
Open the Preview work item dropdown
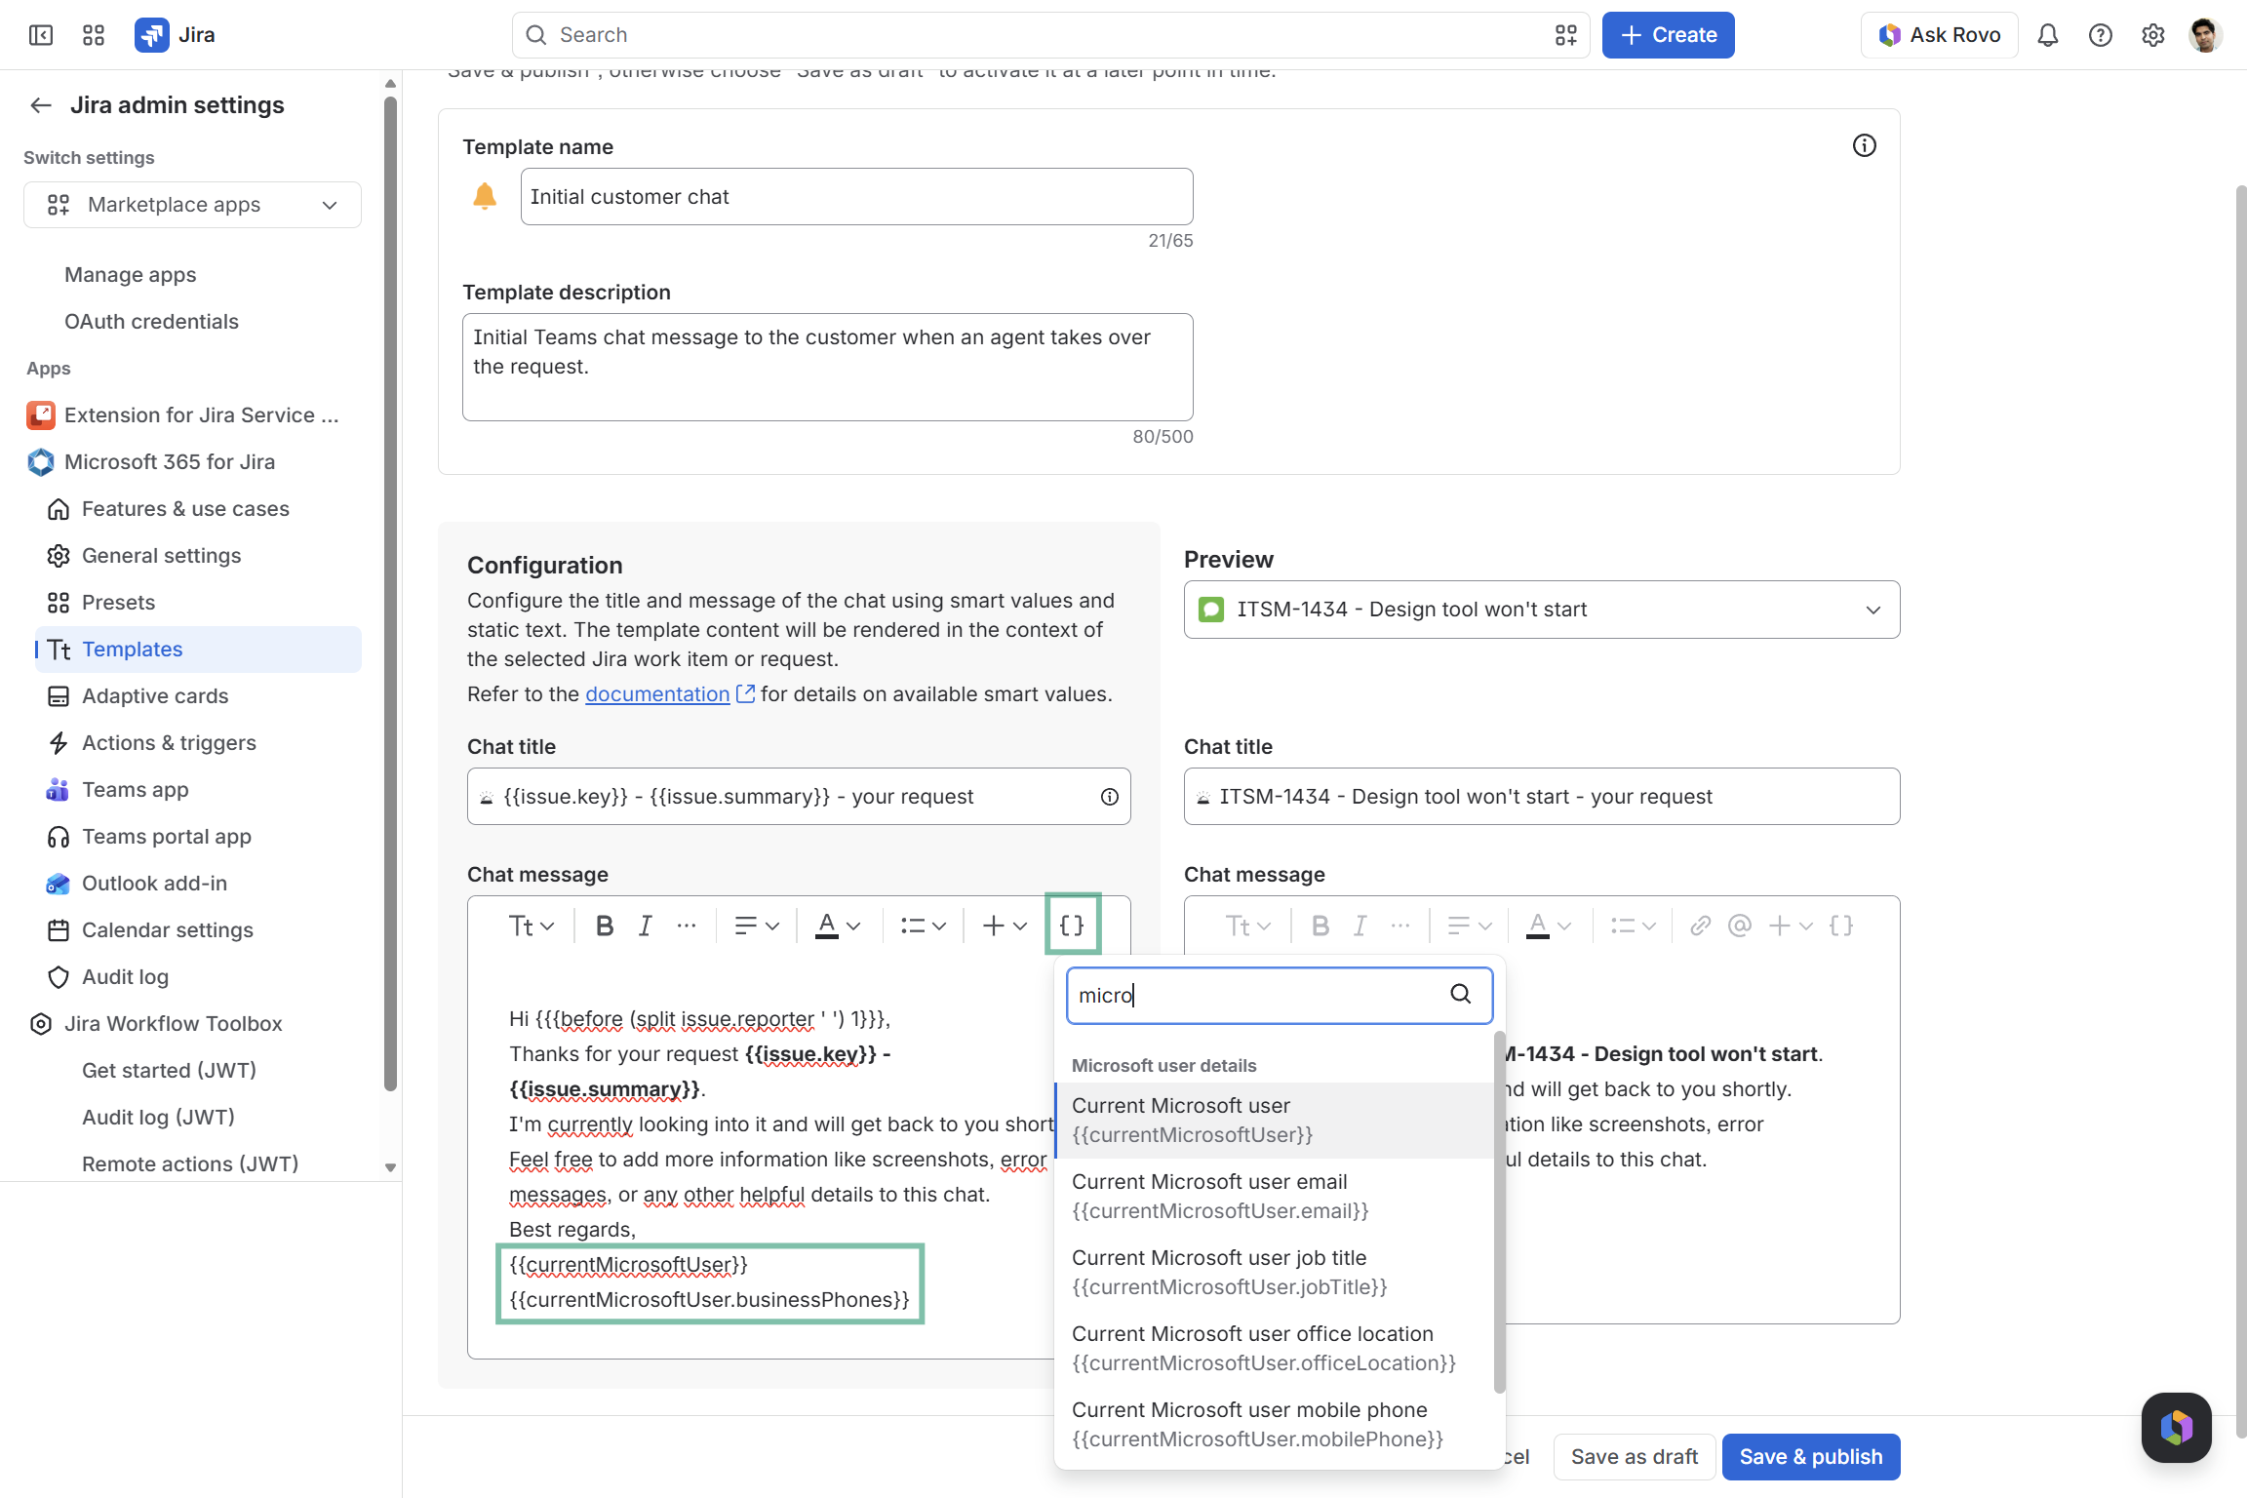[1542, 610]
